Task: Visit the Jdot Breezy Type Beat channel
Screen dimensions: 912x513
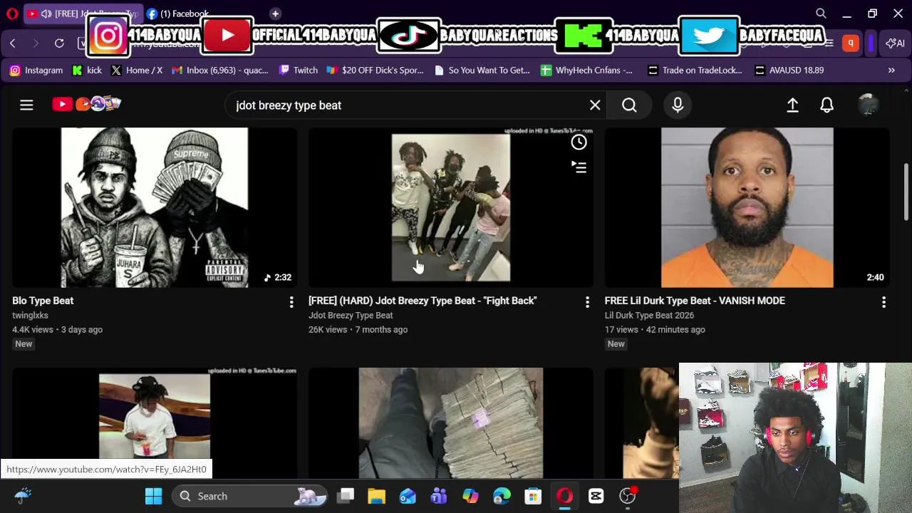Action: click(x=351, y=316)
